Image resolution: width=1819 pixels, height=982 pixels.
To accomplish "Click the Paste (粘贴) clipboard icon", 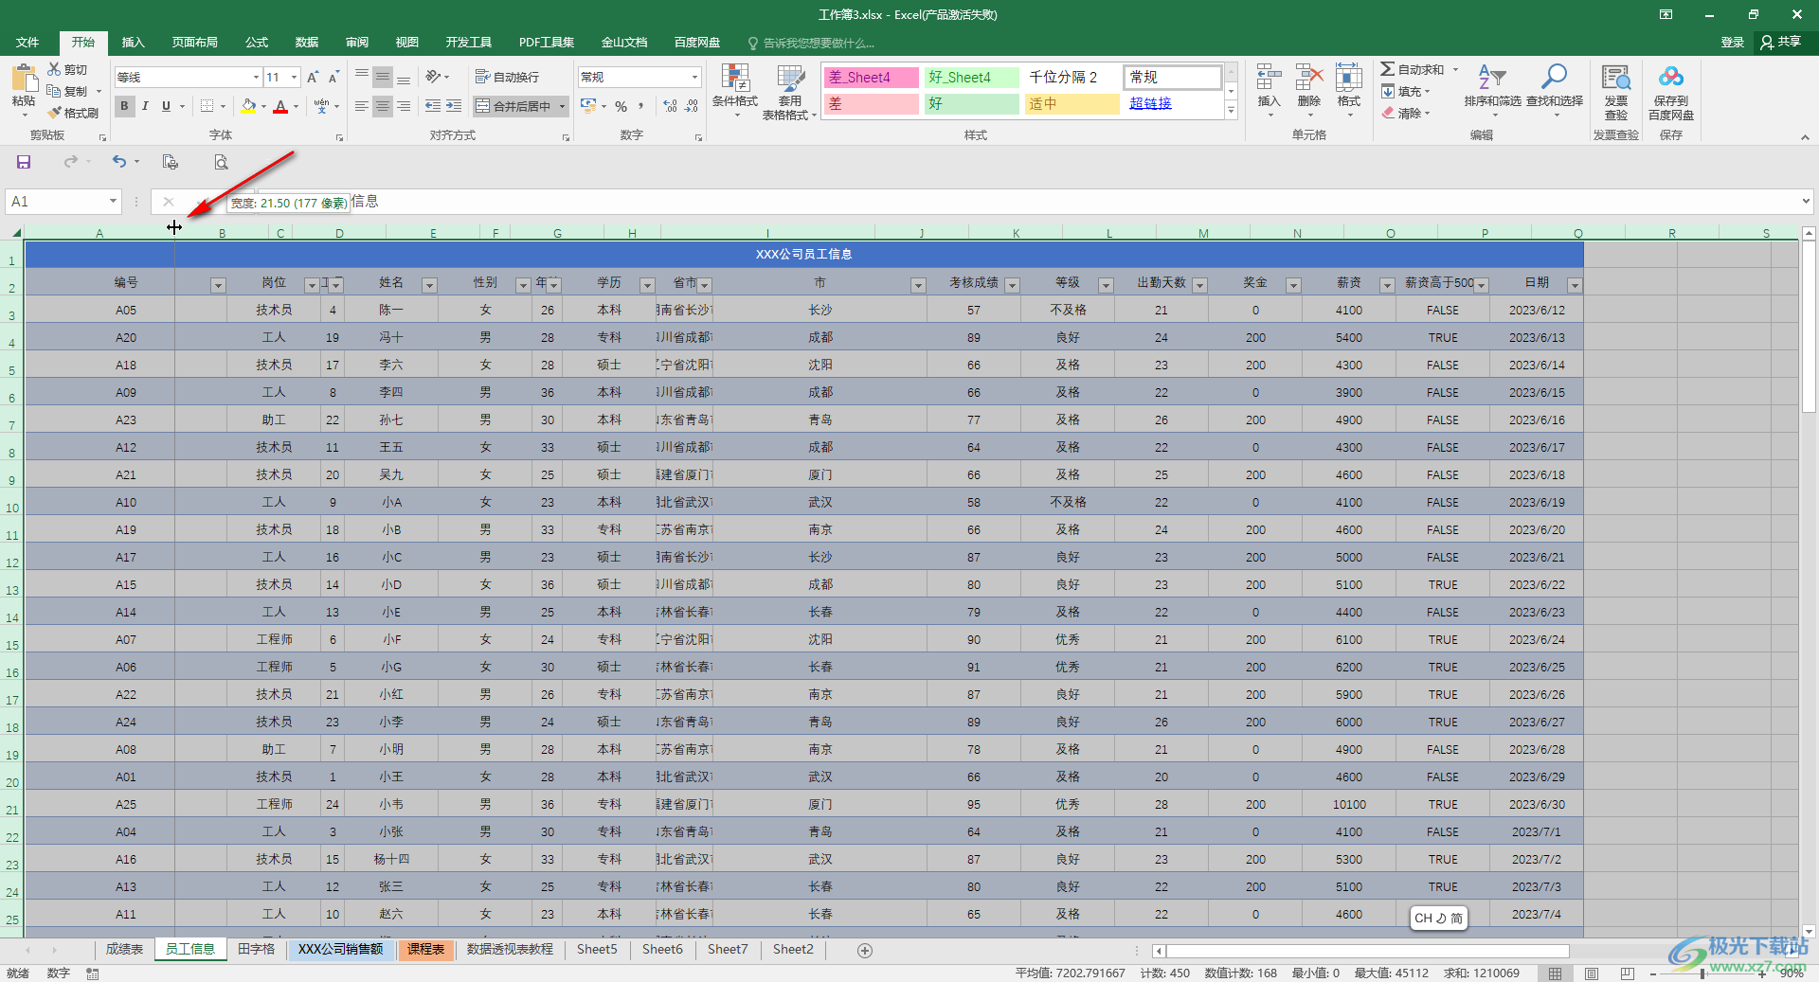I will pos(24,80).
